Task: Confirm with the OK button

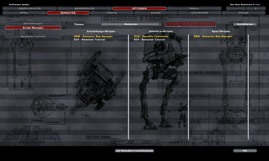Action: coord(245,151)
